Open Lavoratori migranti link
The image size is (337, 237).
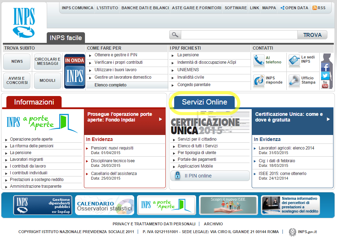(x=27, y=159)
